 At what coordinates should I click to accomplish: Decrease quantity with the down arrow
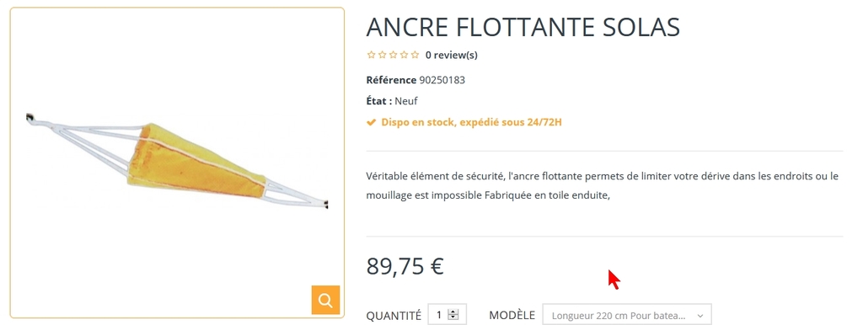point(453,317)
